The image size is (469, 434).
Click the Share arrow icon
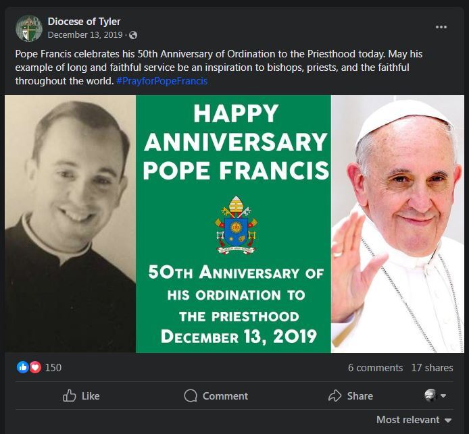coord(335,396)
